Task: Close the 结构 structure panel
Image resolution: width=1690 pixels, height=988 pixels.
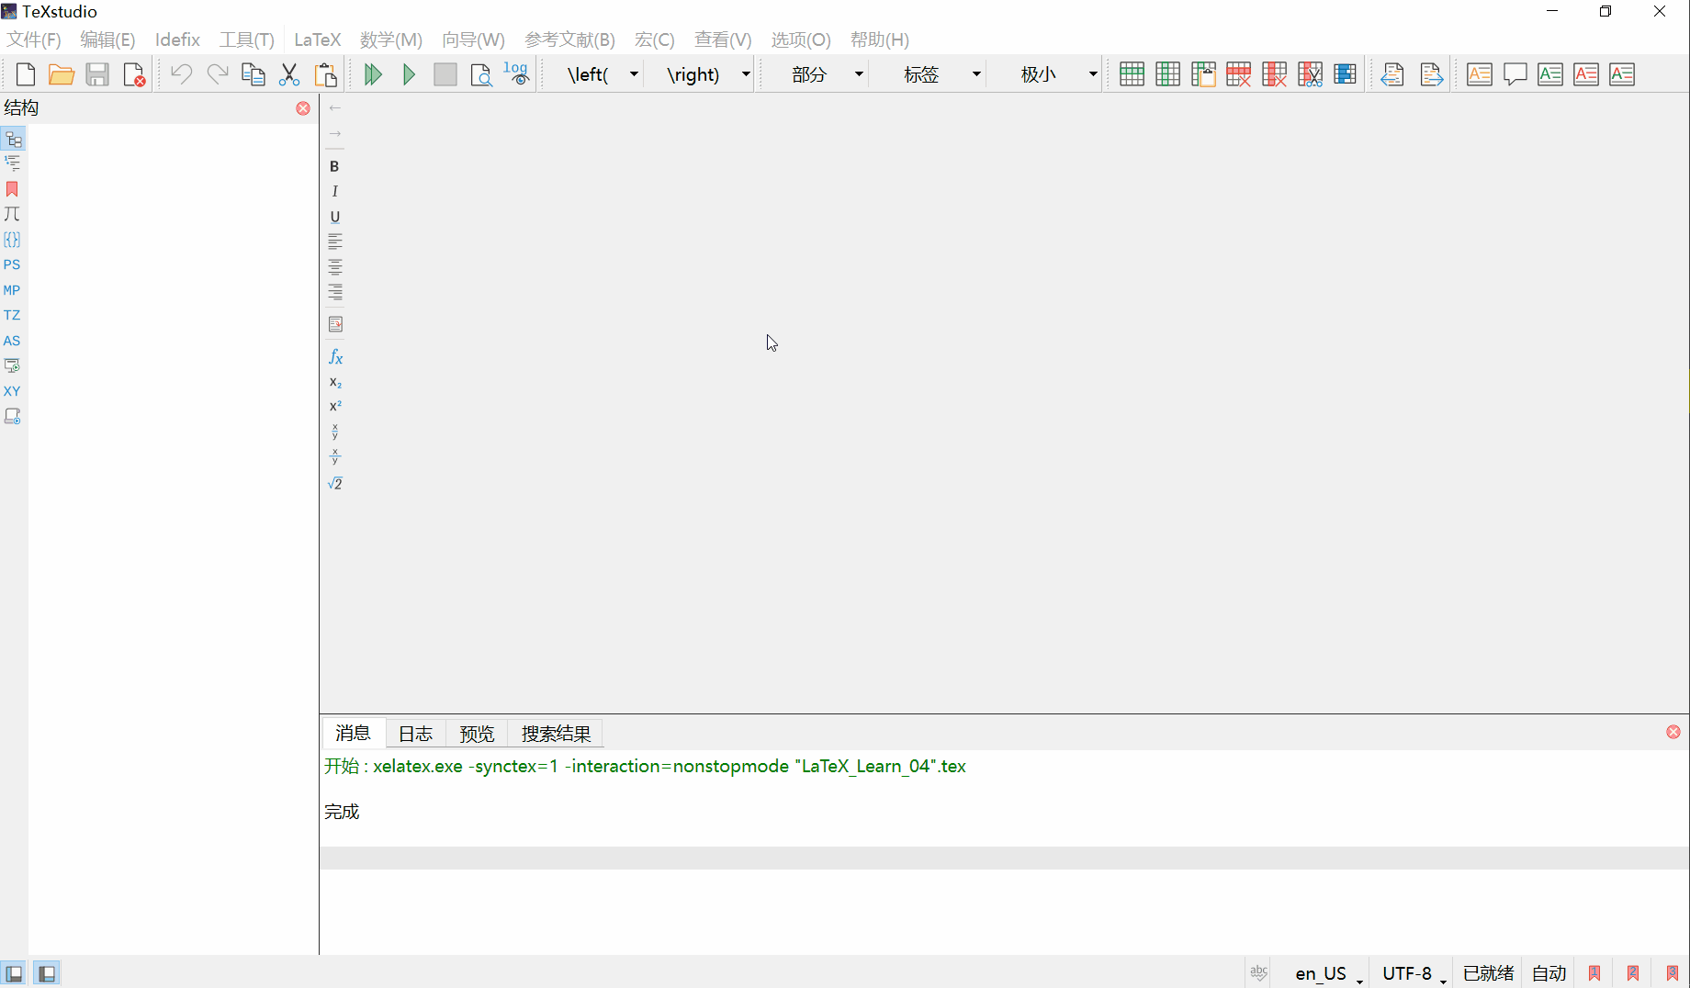Action: pos(303,108)
